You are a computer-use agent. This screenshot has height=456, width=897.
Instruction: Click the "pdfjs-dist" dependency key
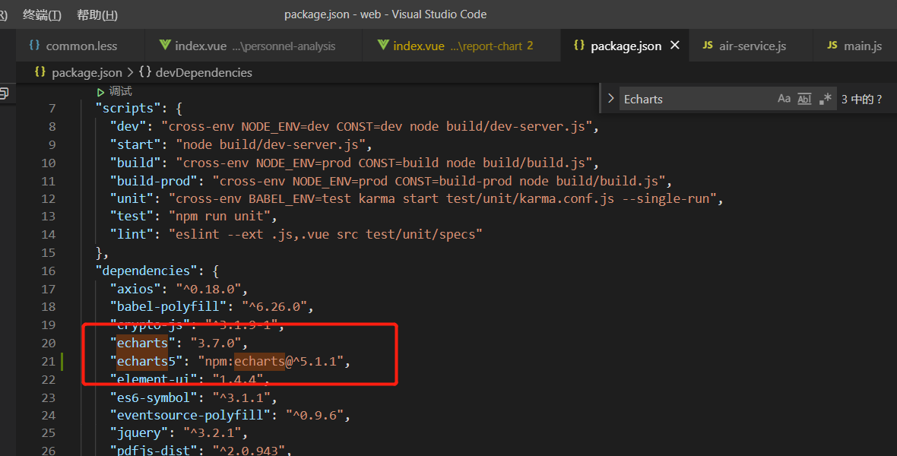pos(154,450)
